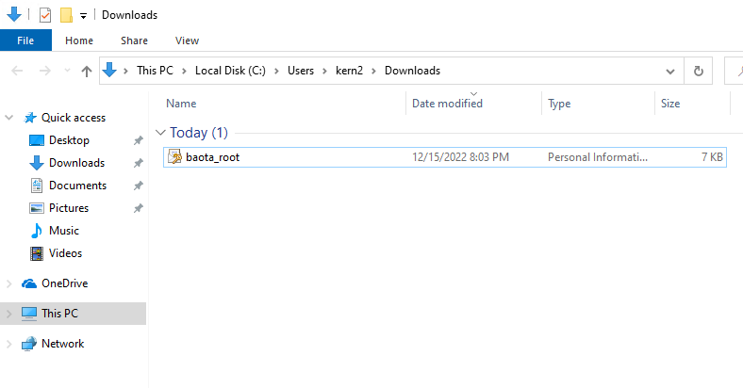This screenshot has width=743, height=388.
Task: Open Desktop in Quick access
Action: (69, 140)
